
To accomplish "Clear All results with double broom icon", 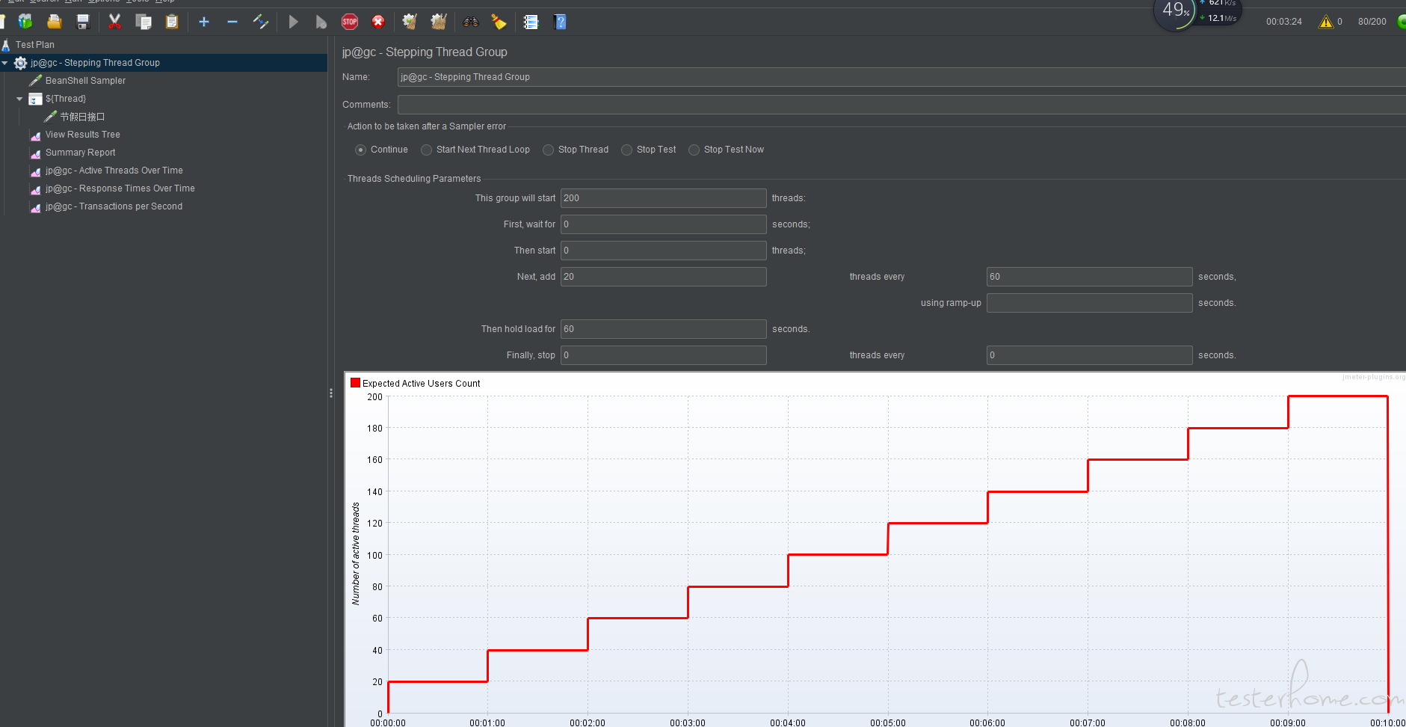I will pyautogui.click(x=439, y=22).
